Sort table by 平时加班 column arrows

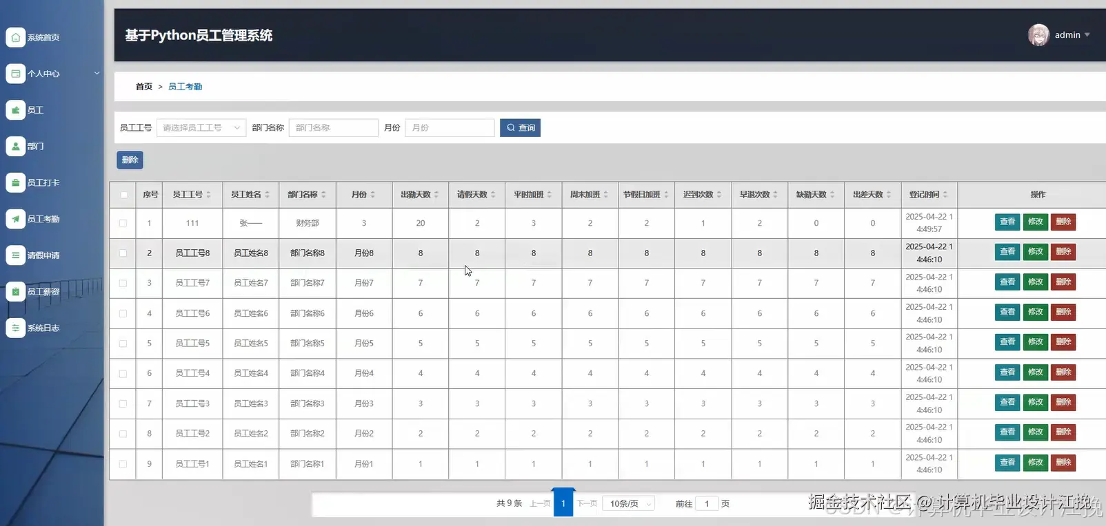[550, 195]
